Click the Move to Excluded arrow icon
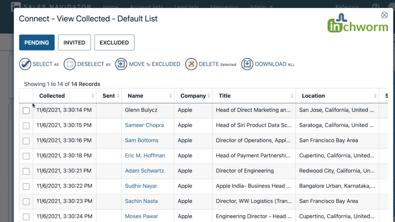 [121, 64]
